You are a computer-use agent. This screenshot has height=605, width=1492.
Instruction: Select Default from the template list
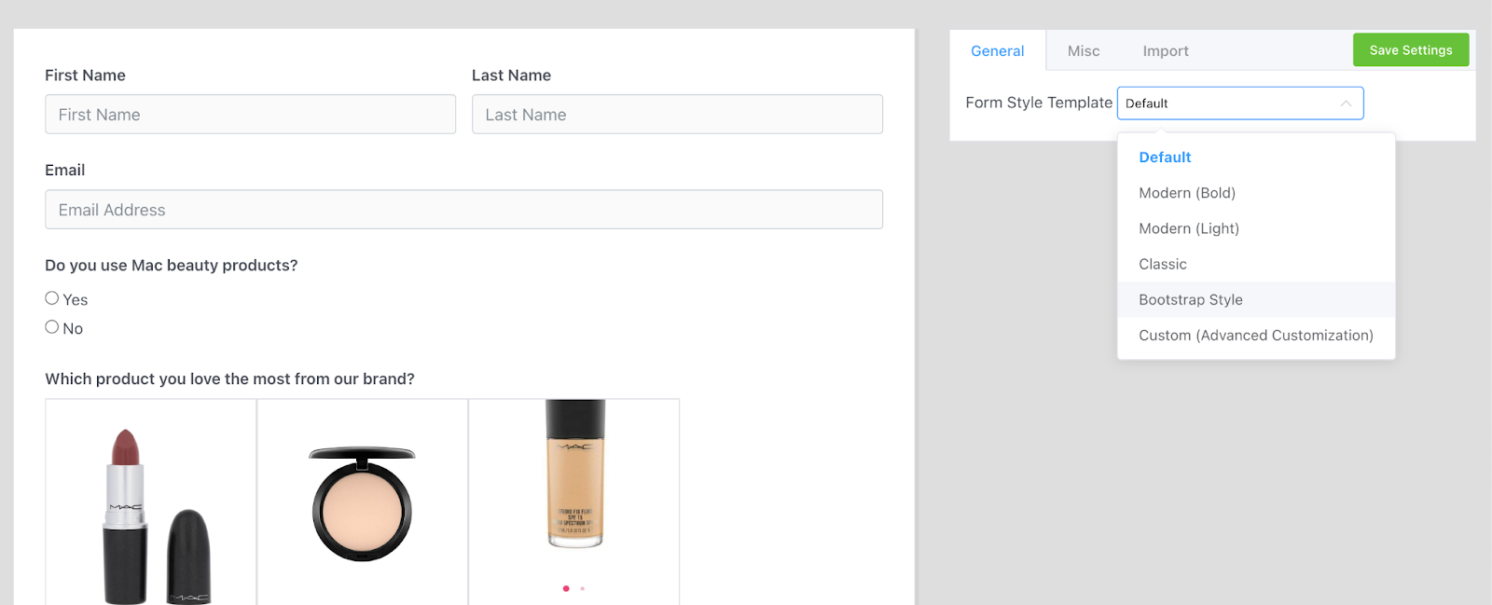(x=1256, y=158)
